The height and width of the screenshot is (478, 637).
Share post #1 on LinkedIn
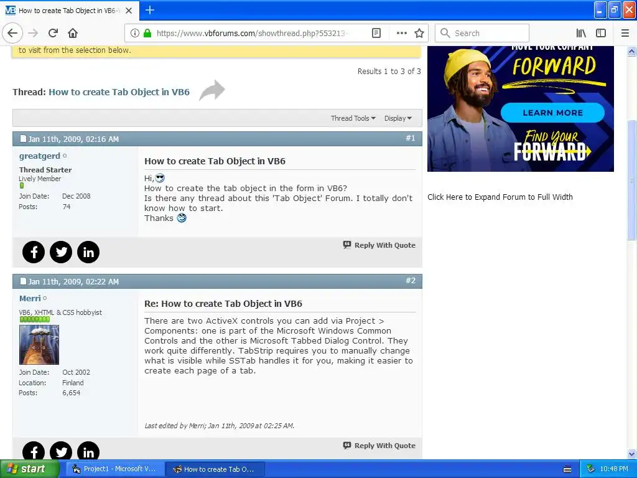pos(88,252)
